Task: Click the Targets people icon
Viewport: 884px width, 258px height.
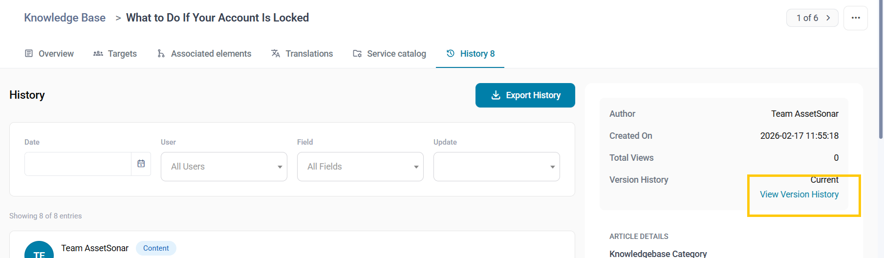Action: click(98, 53)
